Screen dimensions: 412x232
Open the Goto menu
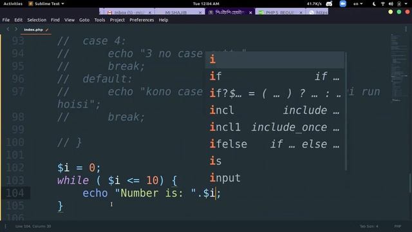click(x=84, y=20)
